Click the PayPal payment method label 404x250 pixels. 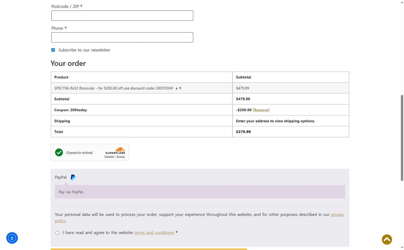pos(61,177)
